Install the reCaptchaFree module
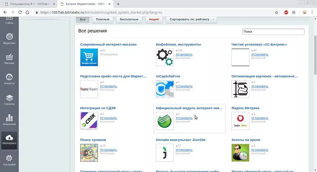This screenshot has width=317, height=172. [184, 86]
